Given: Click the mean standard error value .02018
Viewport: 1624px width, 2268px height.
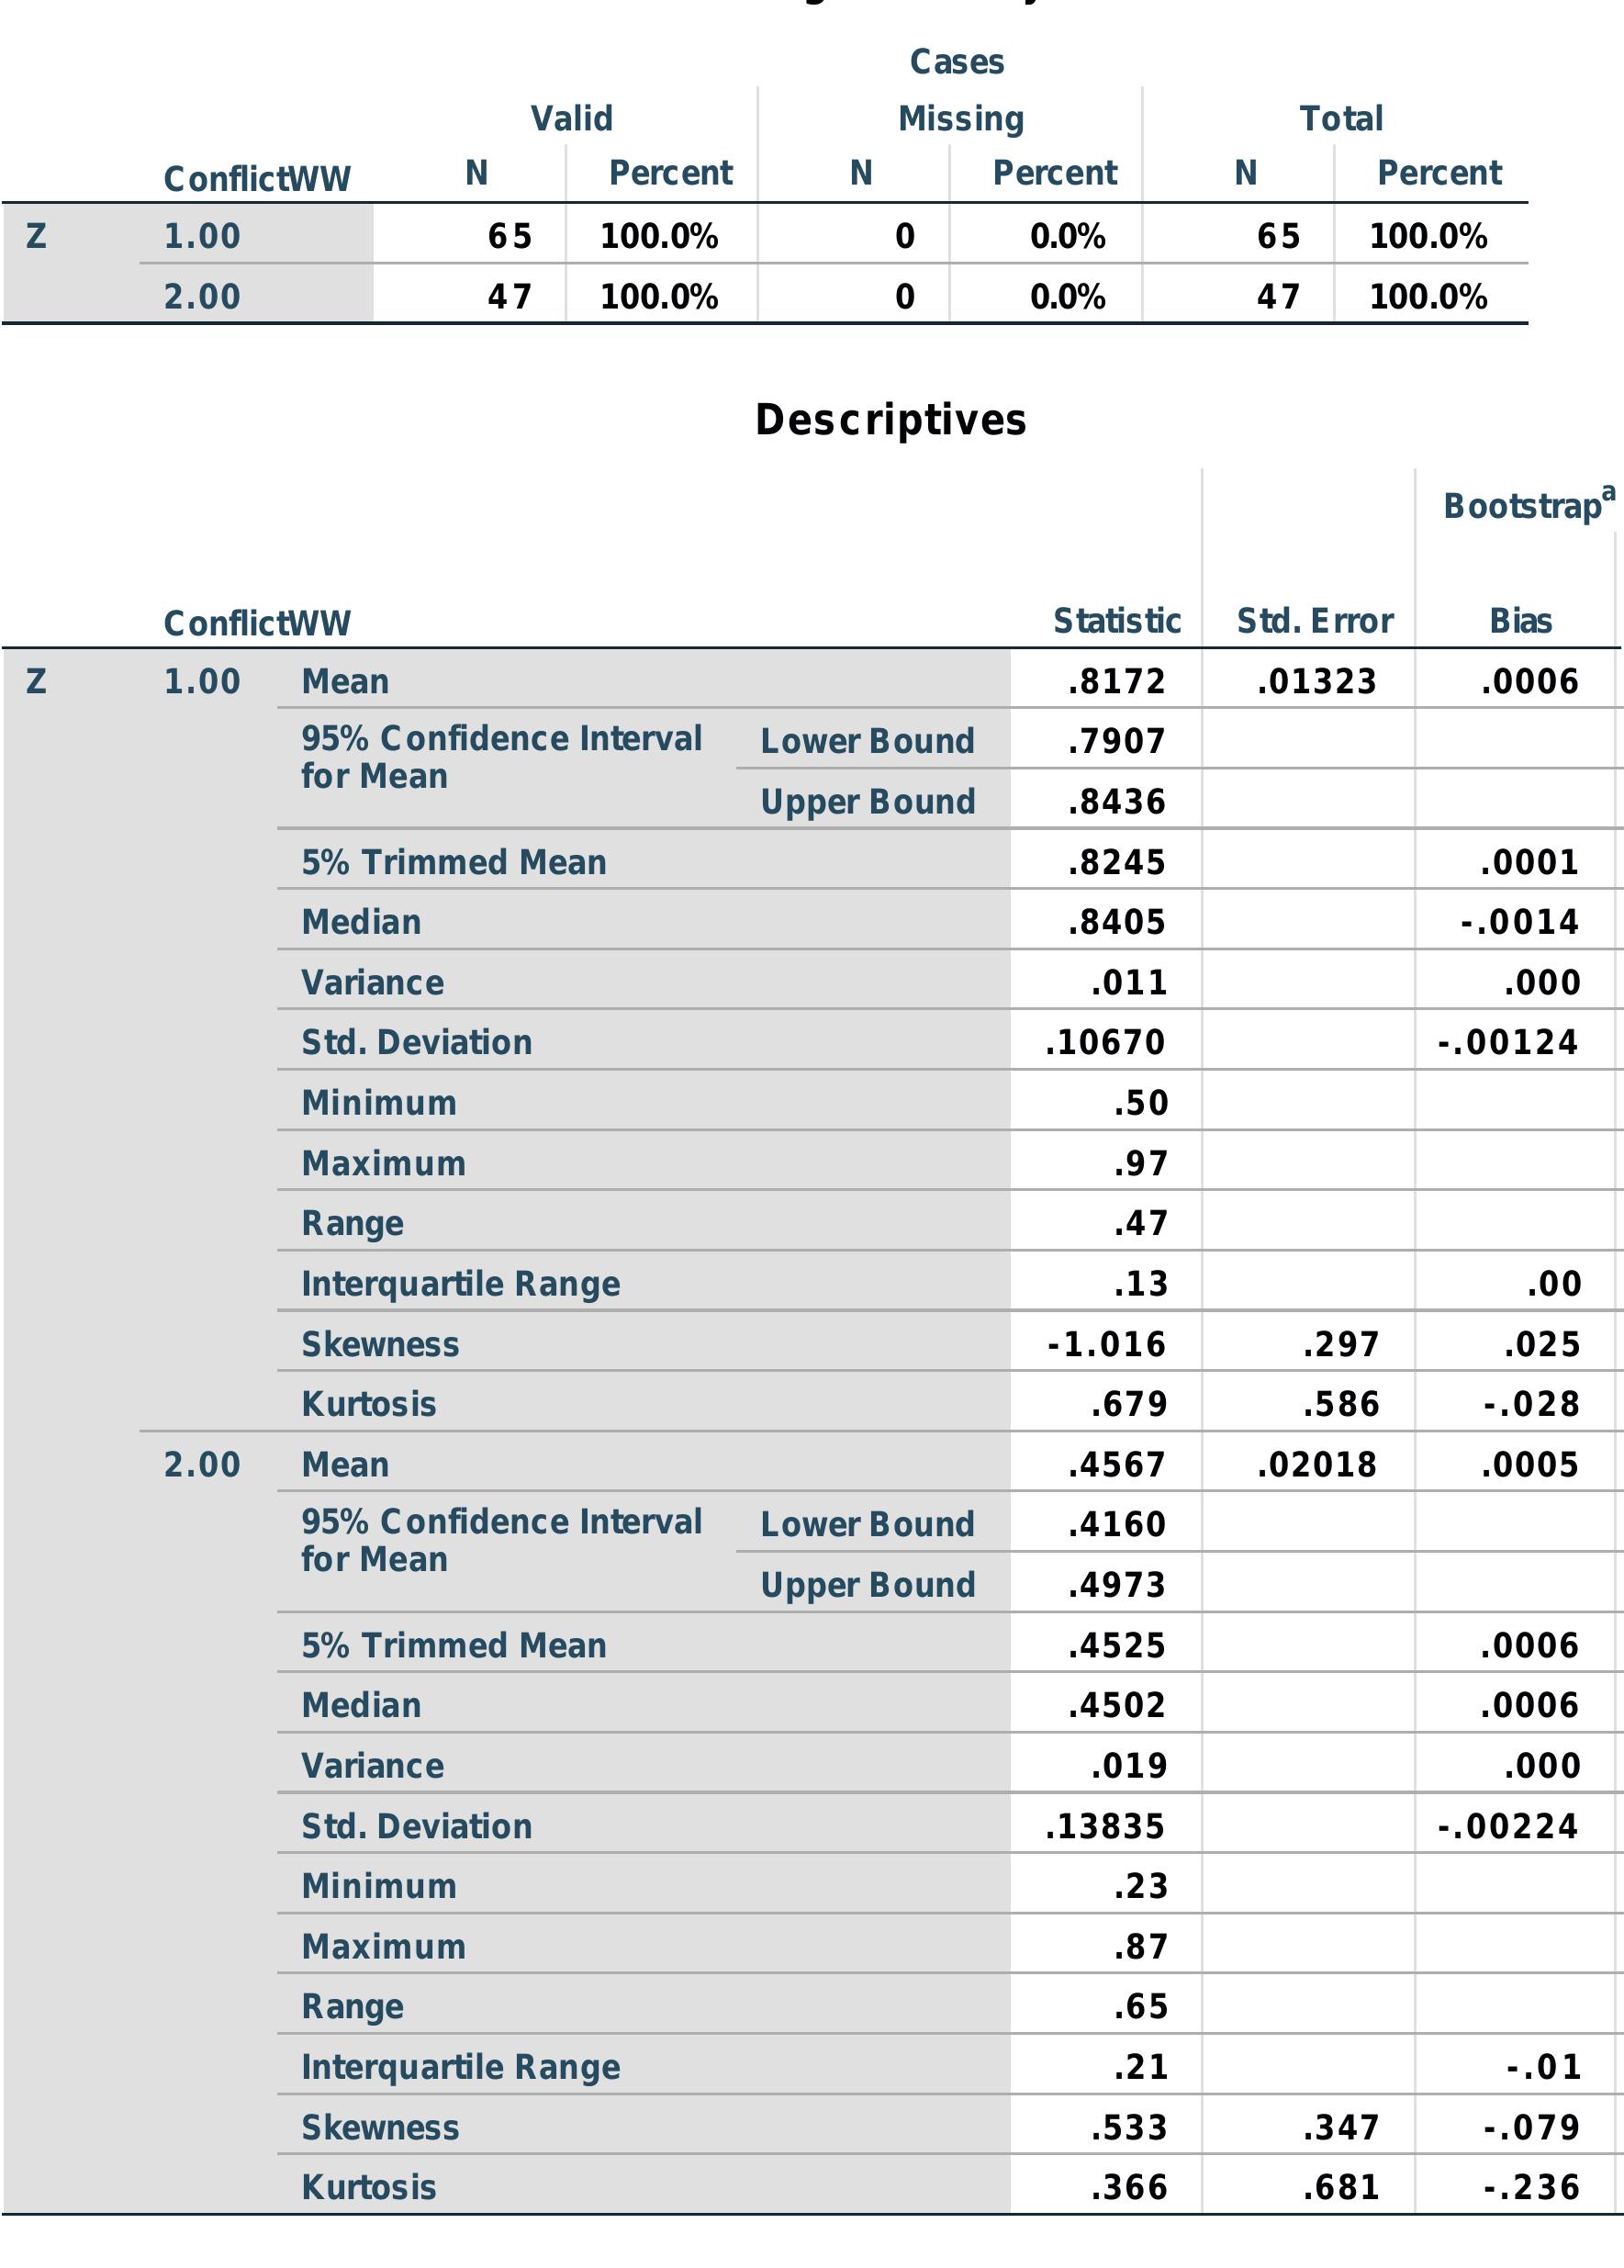Looking at the screenshot, I should coord(1316,1465).
